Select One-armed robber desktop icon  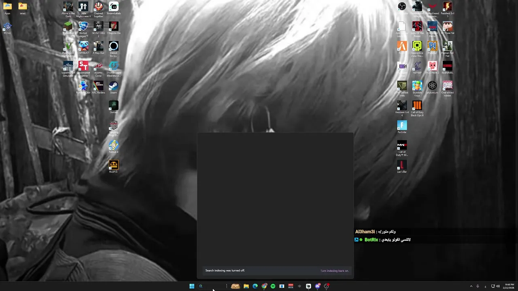[x=448, y=89]
